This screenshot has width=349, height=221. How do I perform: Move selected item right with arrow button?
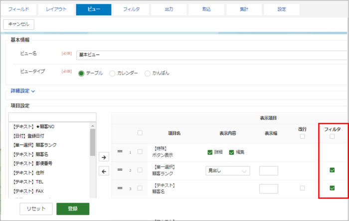click(104, 157)
